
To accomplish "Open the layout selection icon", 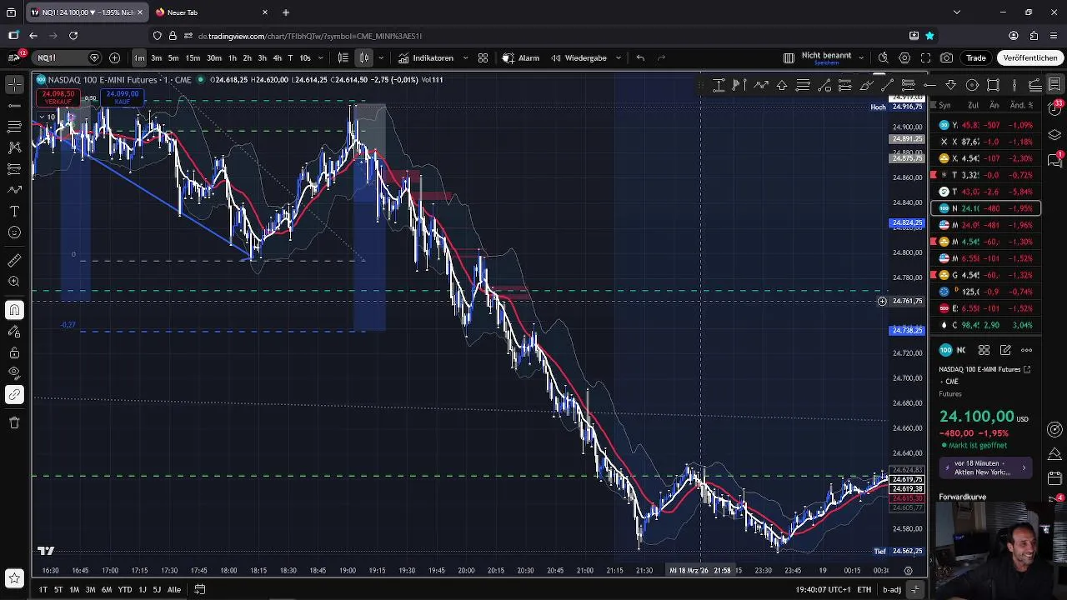I will 789,57.
